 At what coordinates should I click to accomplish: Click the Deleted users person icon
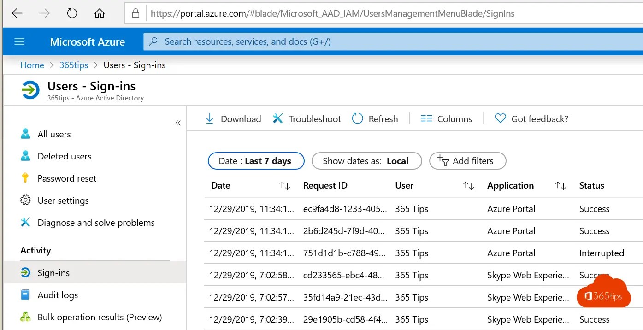(x=25, y=156)
